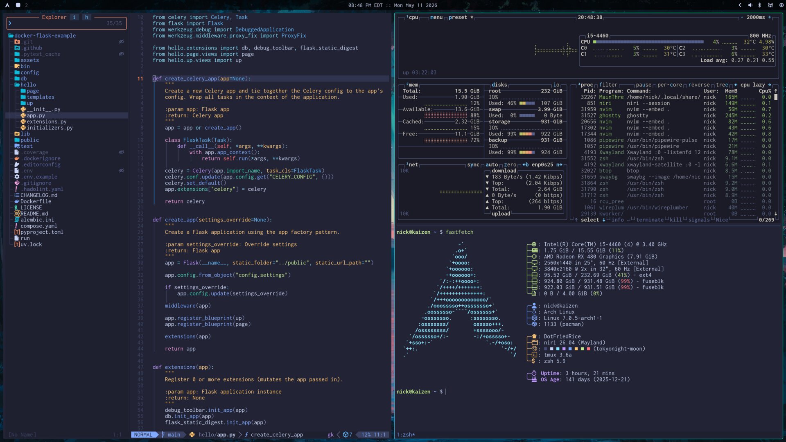The height and width of the screenshot is (442, 786).
Task: Click the Arch Linux logo in the top bar
Action: [x=7, y=5]
